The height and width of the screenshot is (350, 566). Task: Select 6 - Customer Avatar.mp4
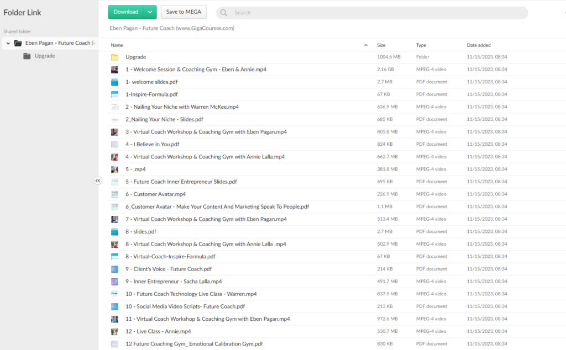(x=155, y=194)
